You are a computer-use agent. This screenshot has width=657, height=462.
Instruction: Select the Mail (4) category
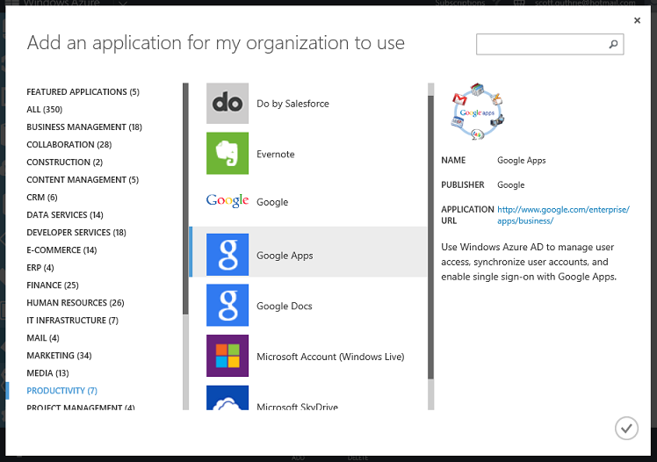[x=43, y=338]
